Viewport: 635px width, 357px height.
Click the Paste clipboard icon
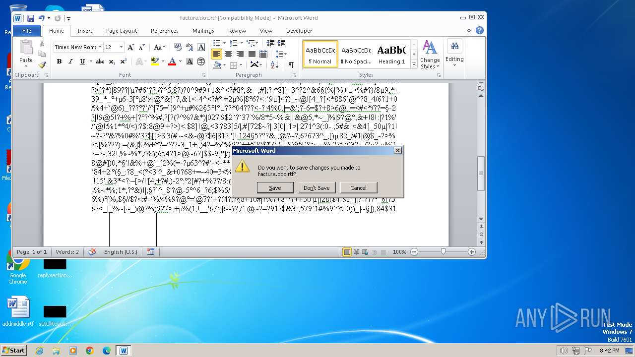click(26, 48)
